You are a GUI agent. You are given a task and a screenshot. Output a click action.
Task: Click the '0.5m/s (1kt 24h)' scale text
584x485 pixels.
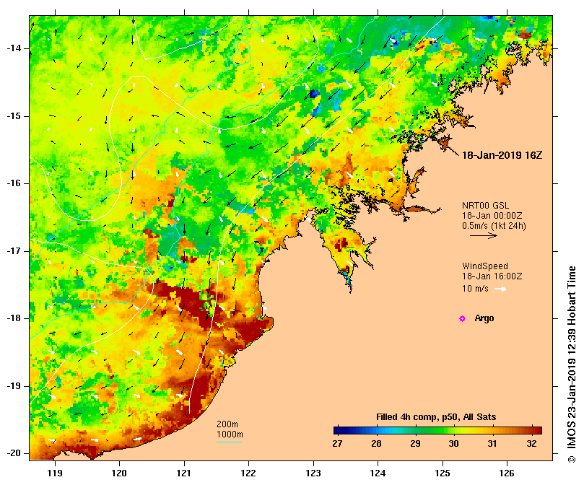tap(494, 226)
